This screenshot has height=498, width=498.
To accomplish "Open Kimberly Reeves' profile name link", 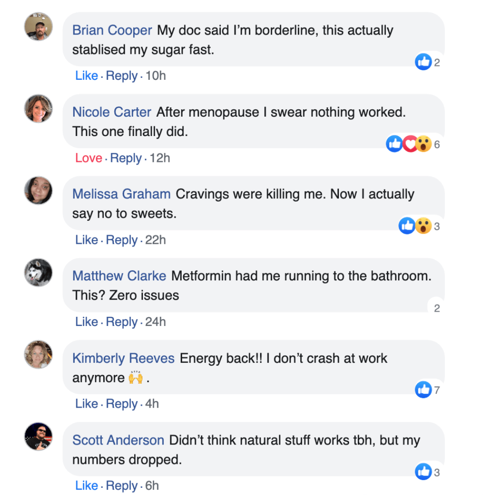I will click(123, 358).
